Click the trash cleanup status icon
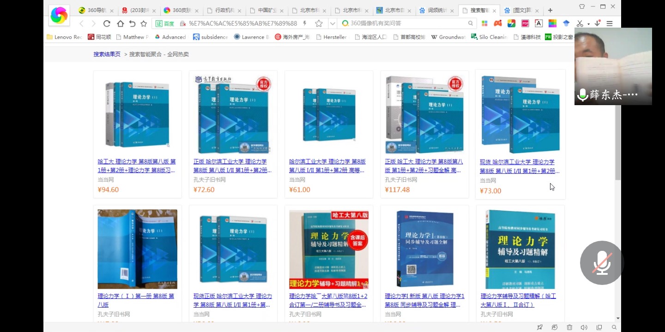665x332 pixels. coord(569,327)
